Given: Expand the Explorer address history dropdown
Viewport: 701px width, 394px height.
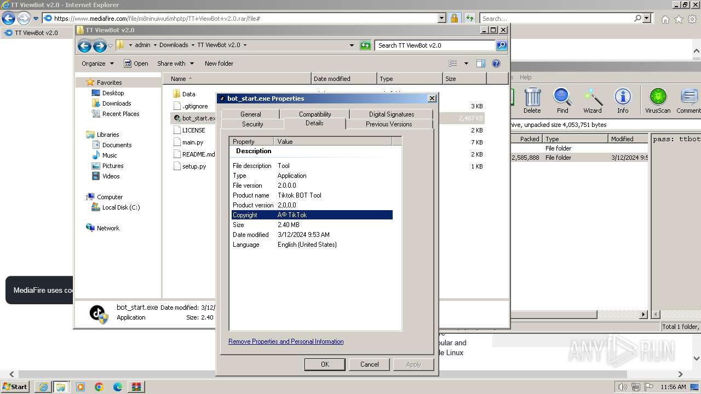Looking at the screenshot, I should pyautogui.click(x=352, y=45).
